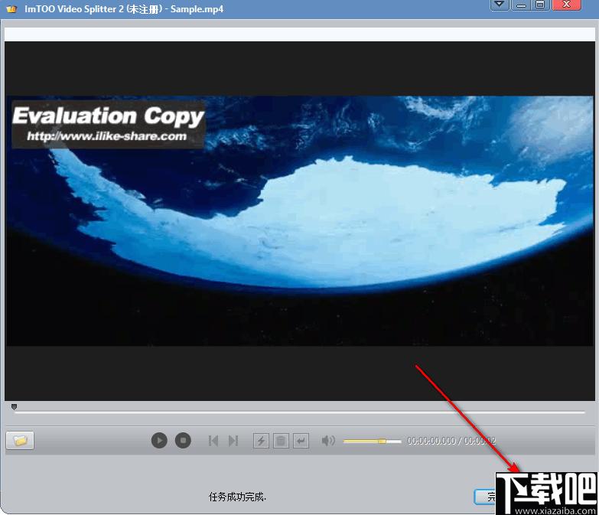This screenshot has width=599, height=515.
Task: Stop the video with the square Stop button
Action: pos(183,441)
